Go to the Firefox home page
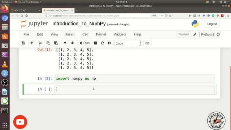This screenshot has height=130, width=231. pyautogui.click(x=26, y=16)
